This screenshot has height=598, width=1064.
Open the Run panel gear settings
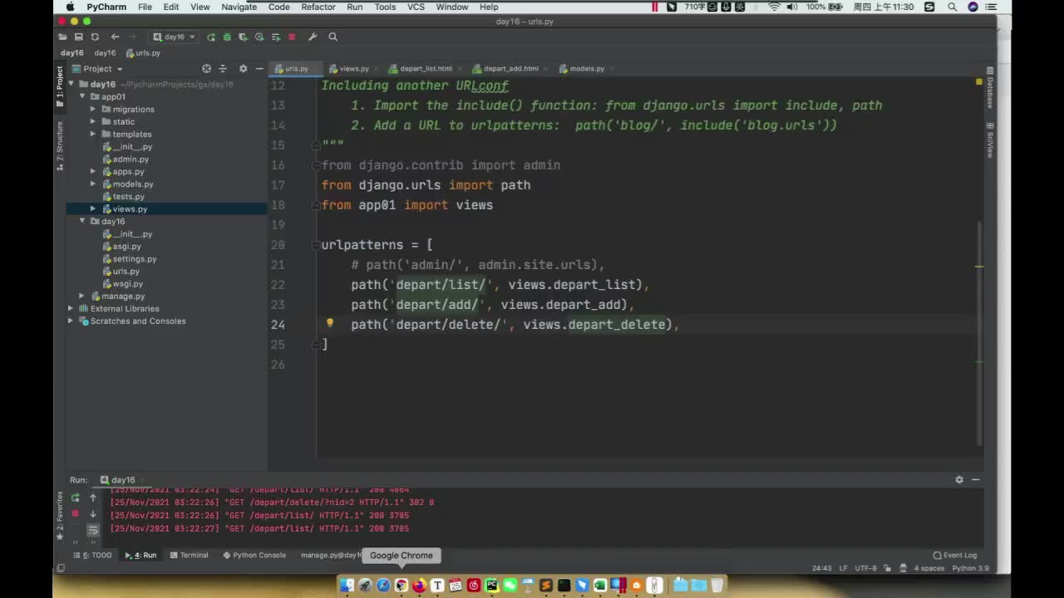[x=959, y=479]
